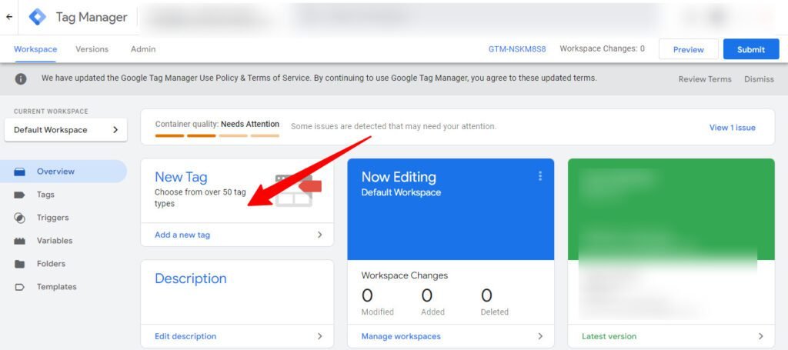Click the Container quality progress bars
The height and width of the screenshot is (350, 788).
click(217, 135)
